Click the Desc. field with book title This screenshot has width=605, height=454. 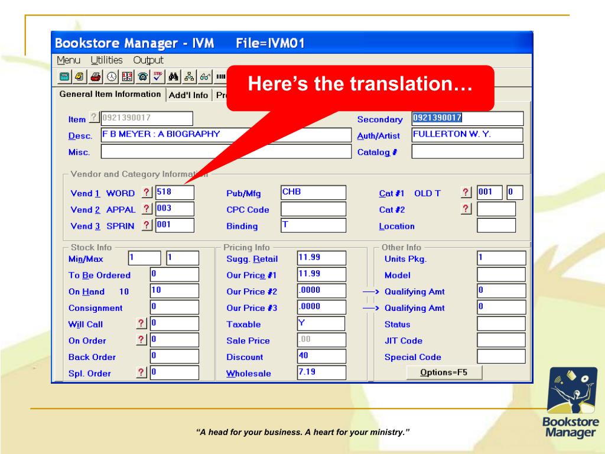point(225,135)
